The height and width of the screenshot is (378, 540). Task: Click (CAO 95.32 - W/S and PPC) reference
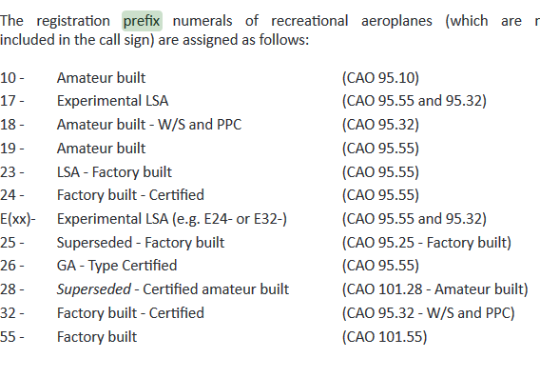pyautogui.click(x=429, y=313)
